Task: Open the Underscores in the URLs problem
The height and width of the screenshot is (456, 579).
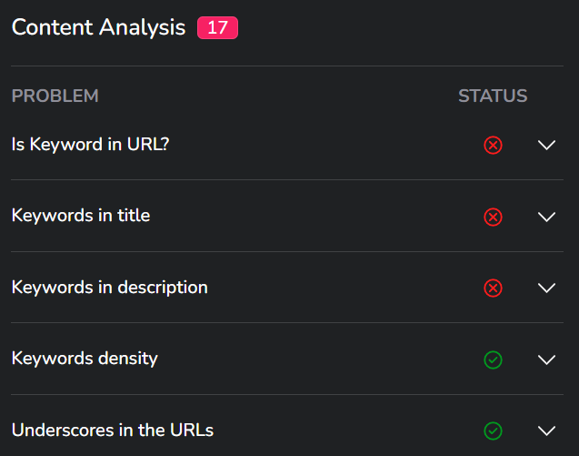Action: tap(113, 431)
